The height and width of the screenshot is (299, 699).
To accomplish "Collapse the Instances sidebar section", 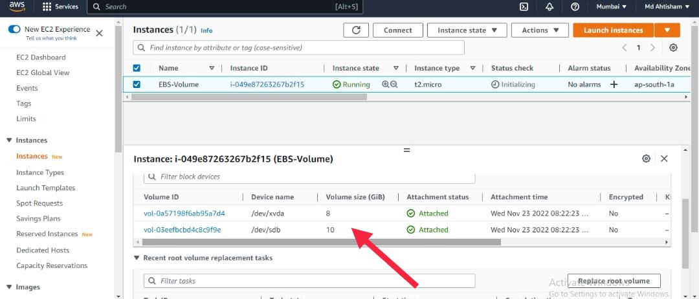I will (x=9, y=140).
